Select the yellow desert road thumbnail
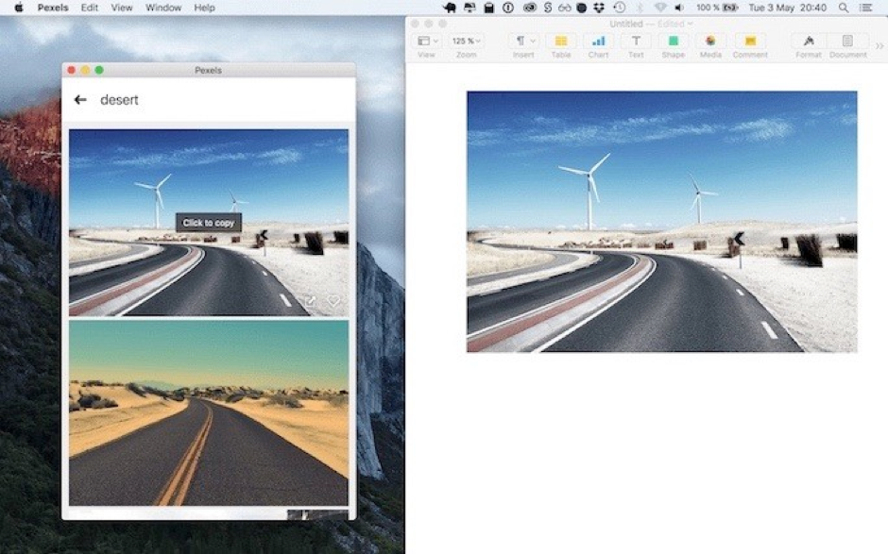Image resolution: width=888 pixels, height=554 pixels. pos(208,412)
